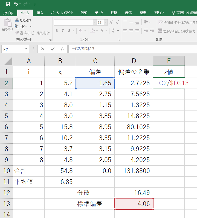Click the Name Box showing E2

pos(13,49)
